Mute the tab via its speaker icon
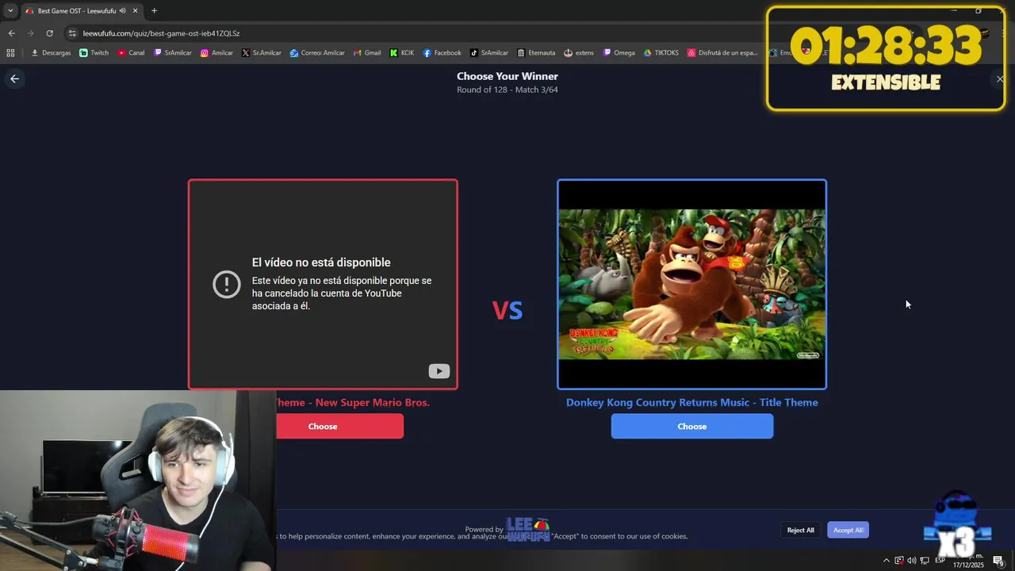This screenshot has height=571, width=1015. click(x=123, y=11)
